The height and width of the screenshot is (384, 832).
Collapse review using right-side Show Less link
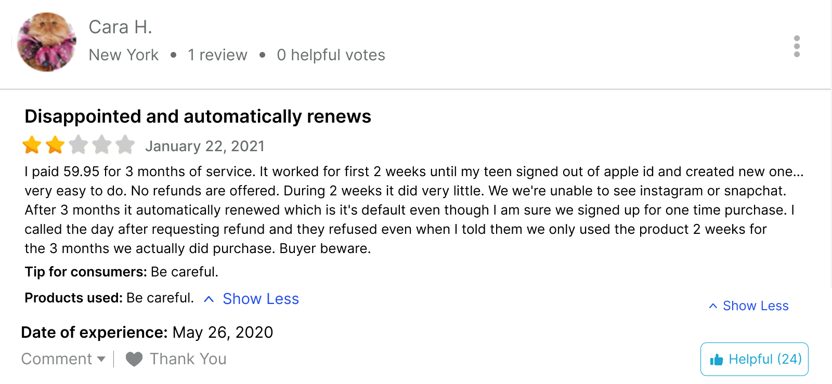(x=756, y=306)
